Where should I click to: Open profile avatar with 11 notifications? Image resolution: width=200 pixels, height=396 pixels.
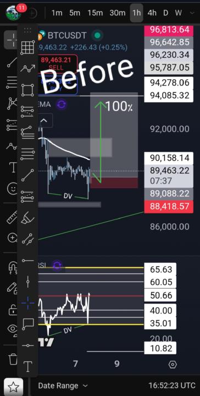click(14, 13)
